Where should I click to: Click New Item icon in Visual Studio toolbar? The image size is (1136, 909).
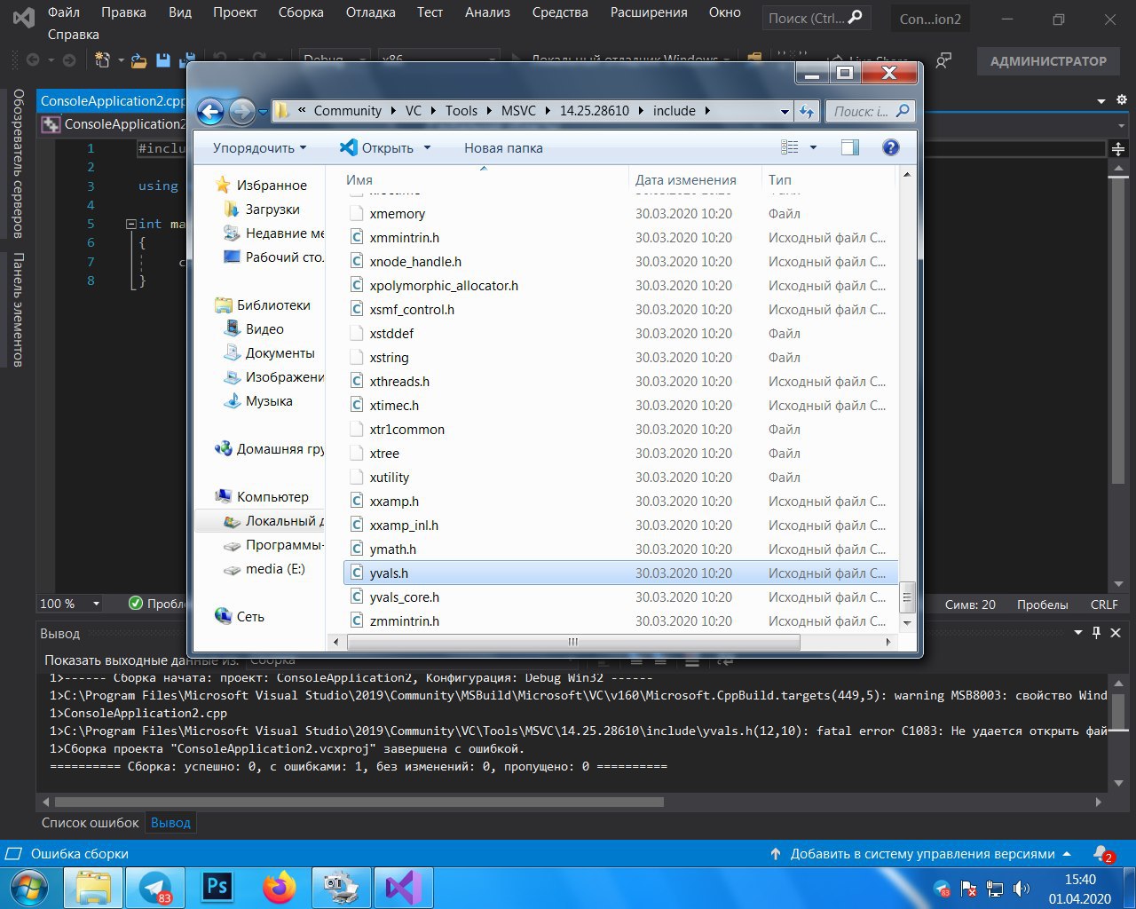(x=103, y=60)
